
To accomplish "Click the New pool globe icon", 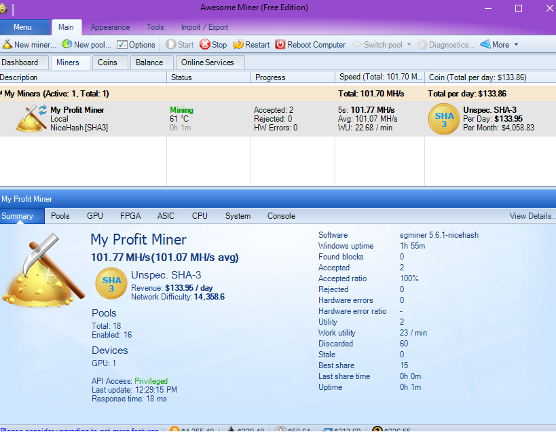I will click(x=67, y=44).
